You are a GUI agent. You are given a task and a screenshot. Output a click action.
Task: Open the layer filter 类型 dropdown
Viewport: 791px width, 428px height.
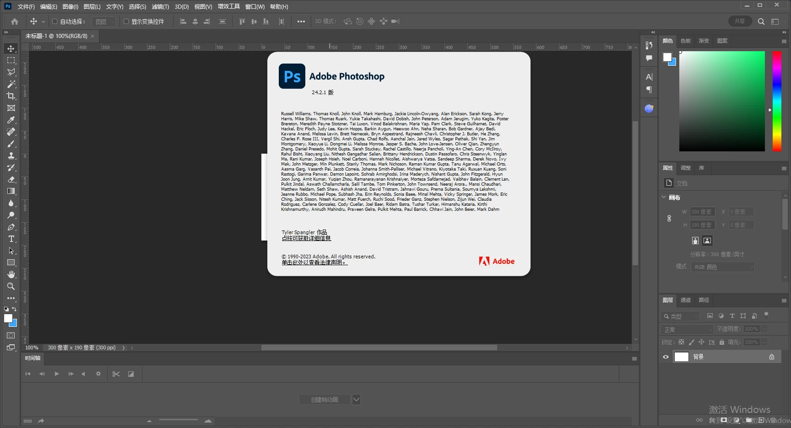[x=680, y=316]
